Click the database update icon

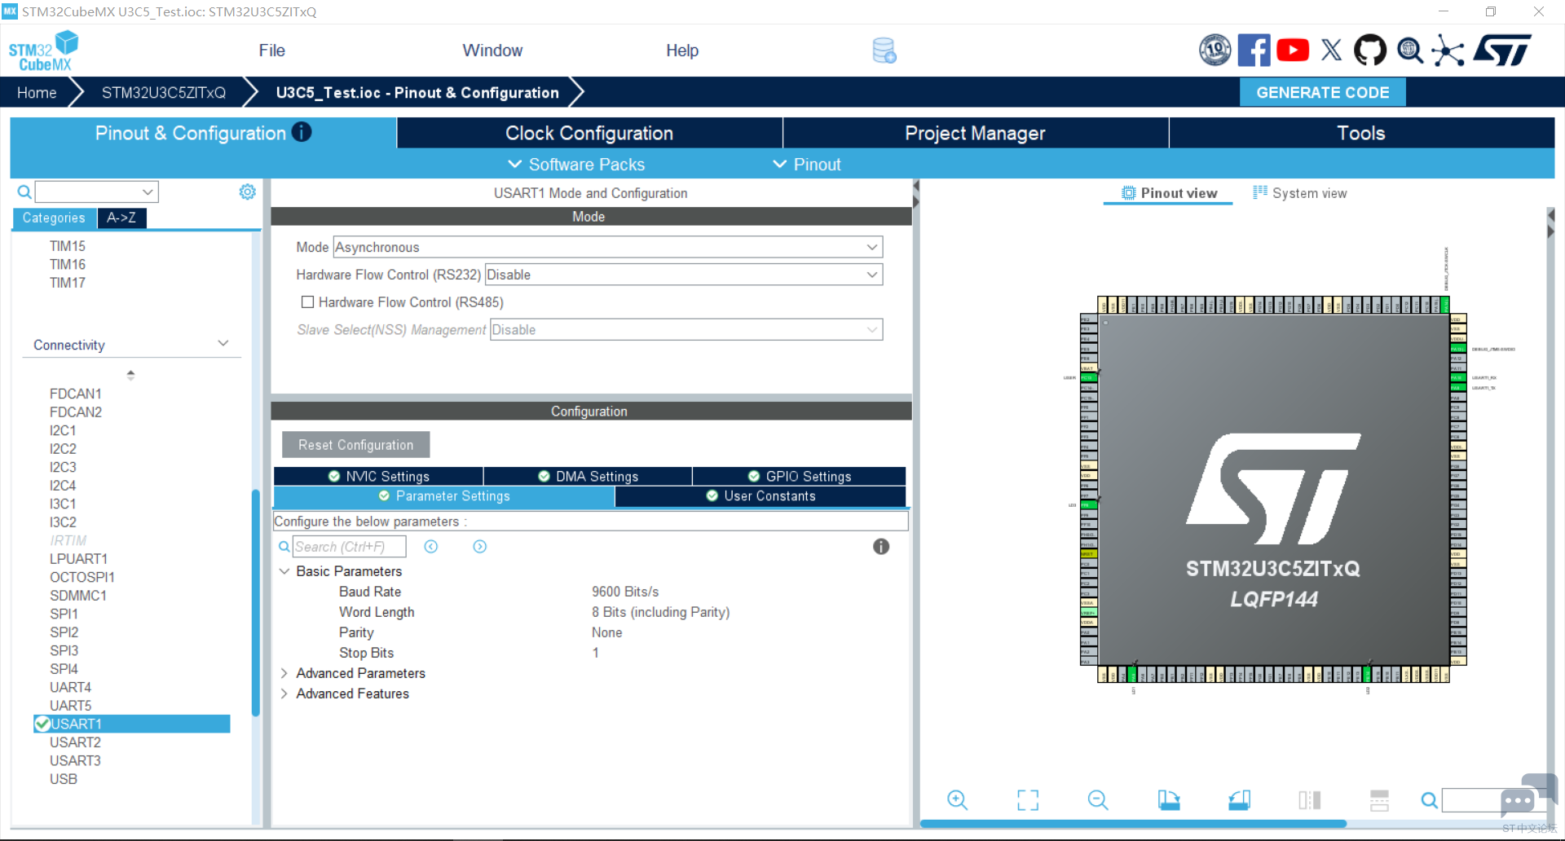(884, 51)
